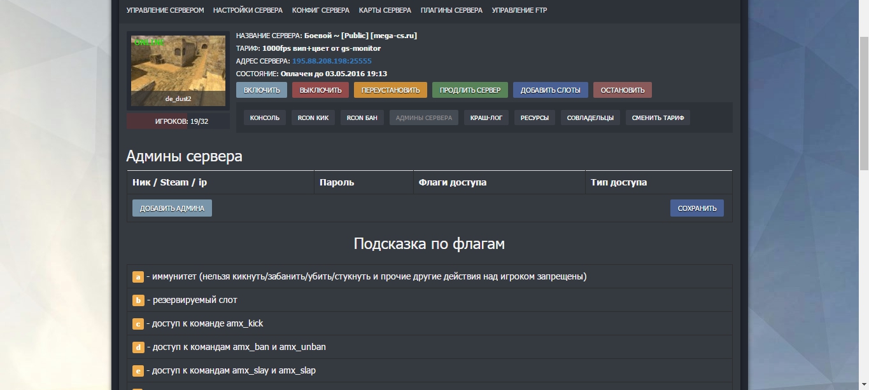Image resolution: width=869 pixels, height=390 pixels.
Task: Click the de_dust2 map thumbnail
Action: point(178,71)
